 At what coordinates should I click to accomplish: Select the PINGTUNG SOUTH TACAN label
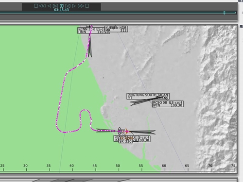(148, 96)
